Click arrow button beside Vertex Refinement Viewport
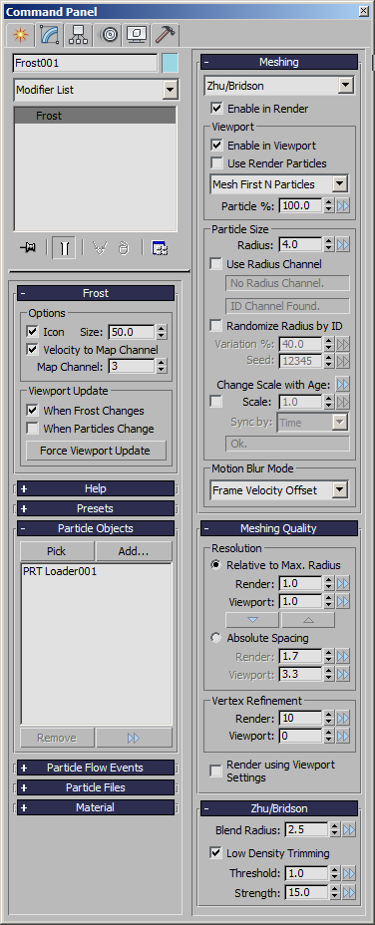 (x=343, y=736)
